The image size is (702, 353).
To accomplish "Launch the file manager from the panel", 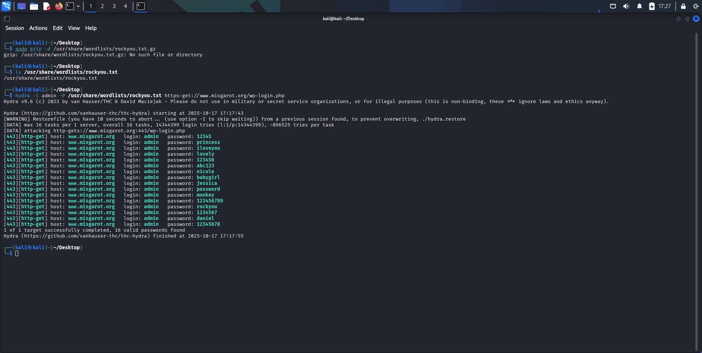I will tap(34, 6).
